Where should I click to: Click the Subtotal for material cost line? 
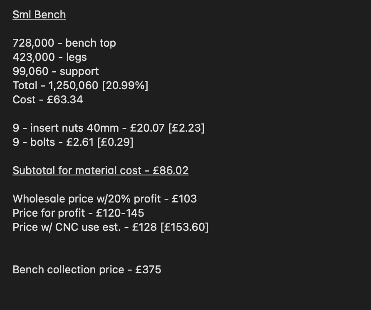click(101, 171)
